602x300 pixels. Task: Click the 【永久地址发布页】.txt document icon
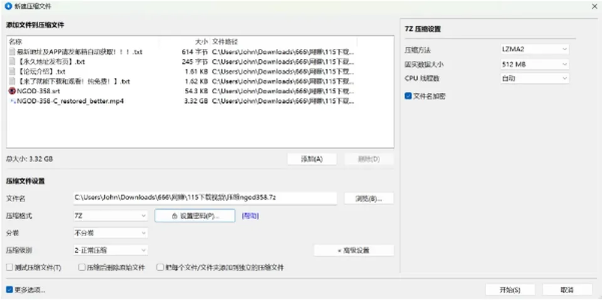(x=12, y=62)
